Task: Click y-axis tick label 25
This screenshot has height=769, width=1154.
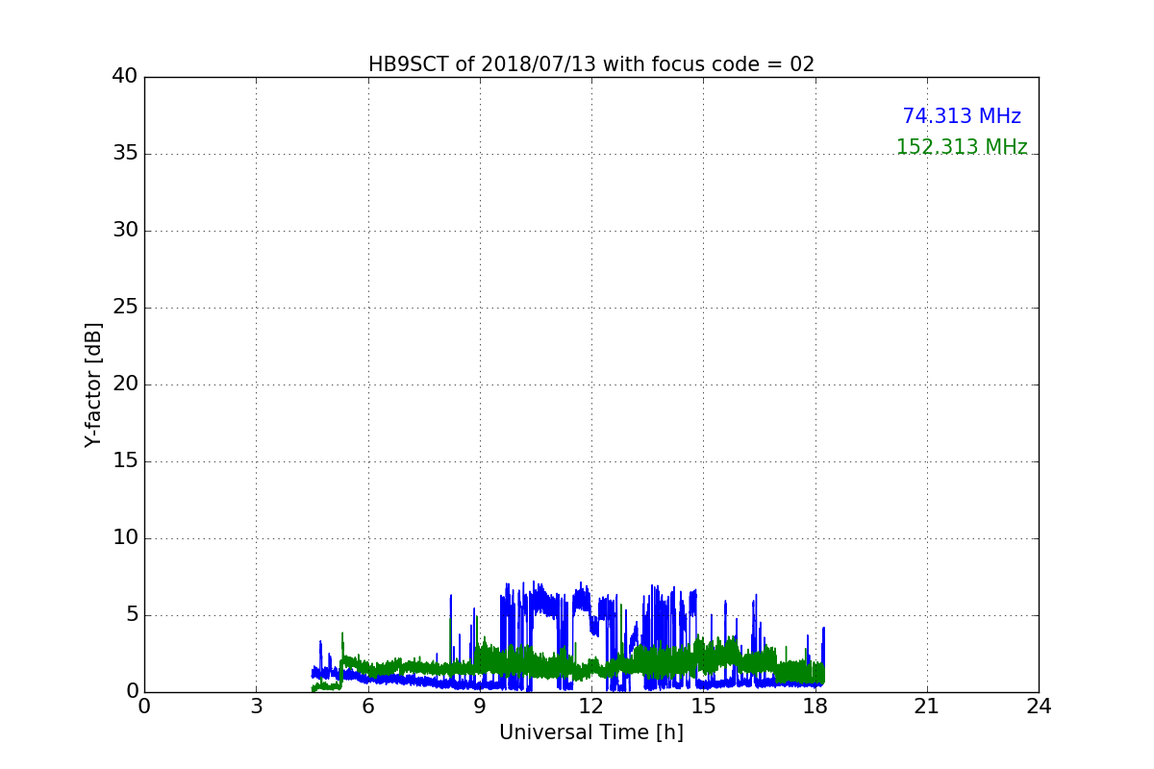Action: pyautogui.click(x=125, y=308)
